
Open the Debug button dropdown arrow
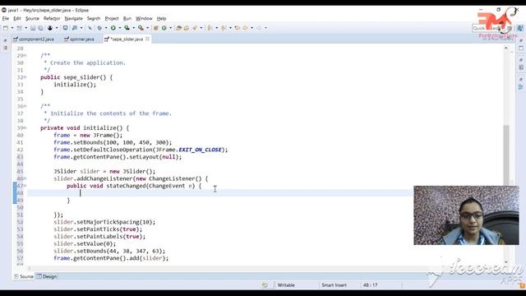pos(106,28)
